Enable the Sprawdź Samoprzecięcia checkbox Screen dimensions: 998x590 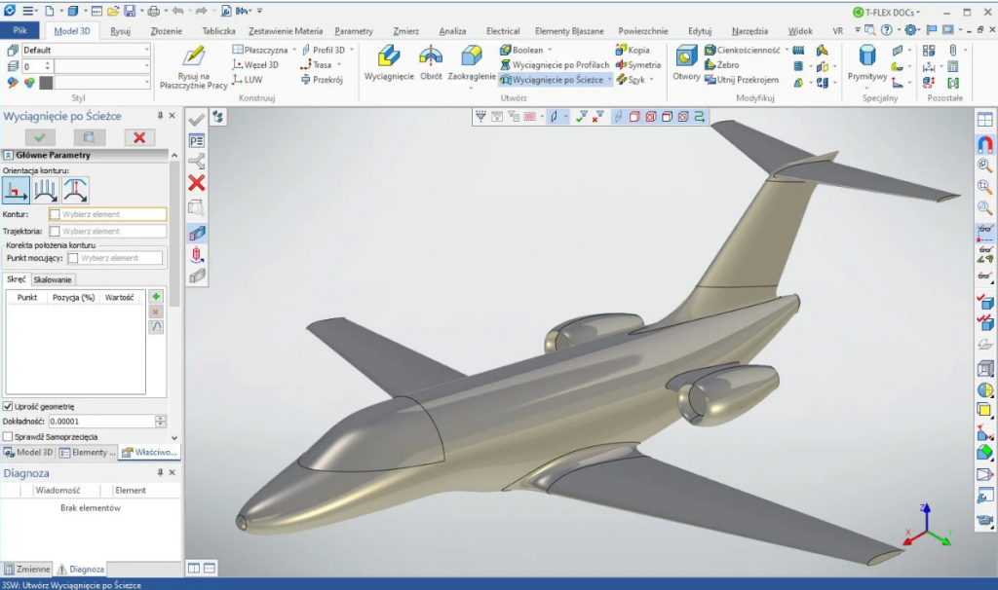click(9, 437)
